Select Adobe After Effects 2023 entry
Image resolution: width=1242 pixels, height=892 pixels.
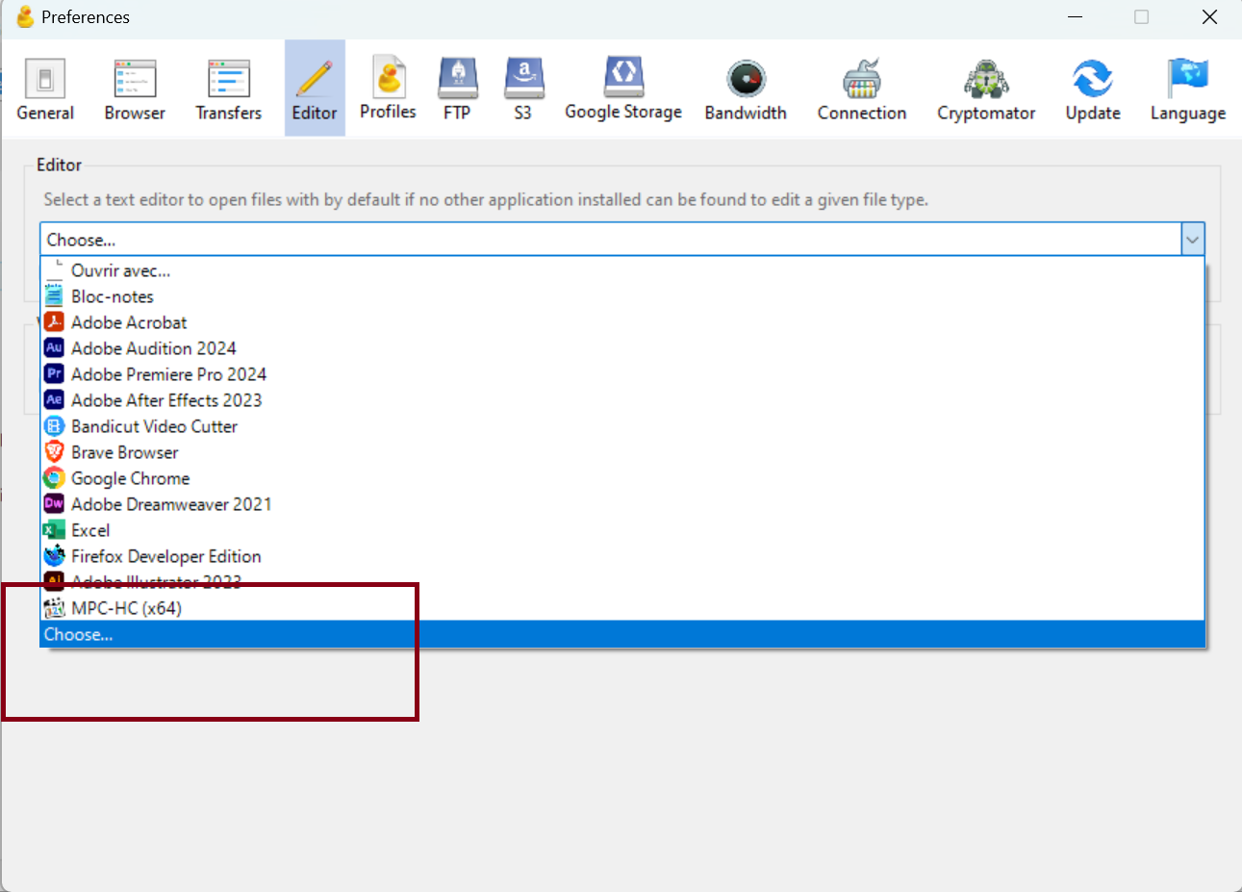(622, 400)
